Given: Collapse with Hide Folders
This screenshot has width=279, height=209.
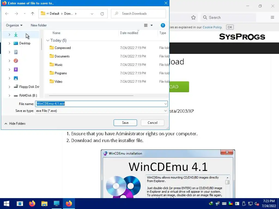Looking at the screenshot, I should pyautogui.click(x=15, y=124).
